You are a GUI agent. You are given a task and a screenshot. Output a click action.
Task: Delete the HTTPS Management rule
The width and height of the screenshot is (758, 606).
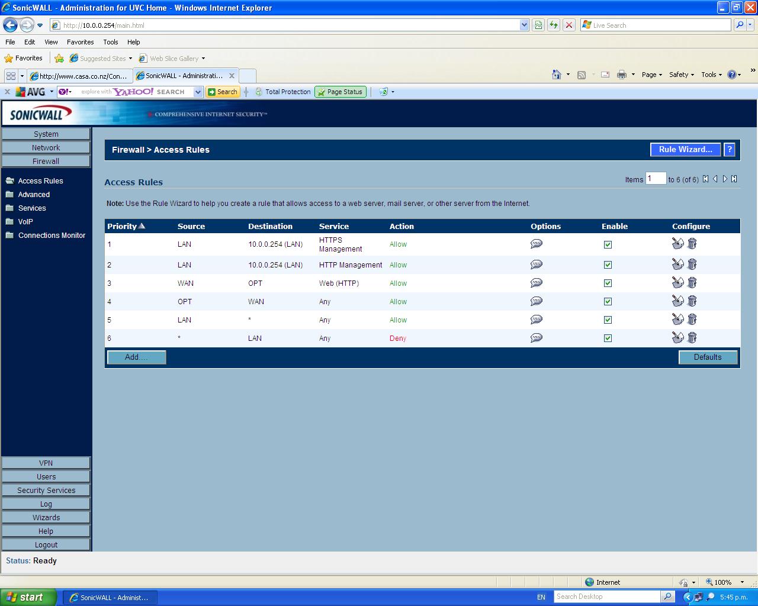pyautogui.click(x=692, y=243)
